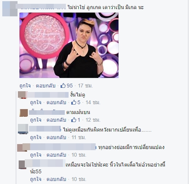This screenshot has width=189, height=184.
Task: Open the avatar next to ตามเม้นบน reply
Action: pyautogui.click(x=24, y=113)
